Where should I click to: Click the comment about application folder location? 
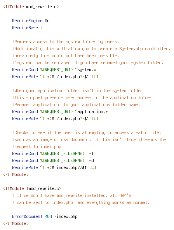77,91
